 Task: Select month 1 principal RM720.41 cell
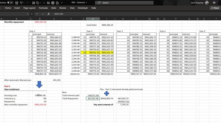click(40, 37)
